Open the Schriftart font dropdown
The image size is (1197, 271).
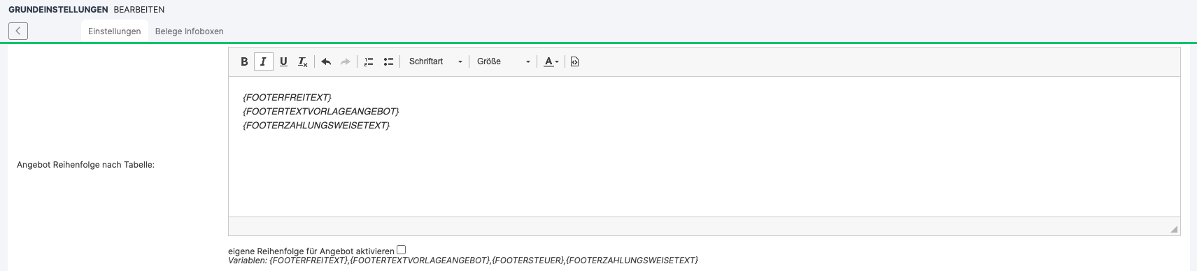click(x=435, y=61)
